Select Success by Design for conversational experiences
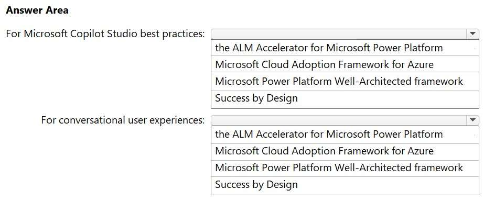The image size is (484, 201). pos(345,186)
